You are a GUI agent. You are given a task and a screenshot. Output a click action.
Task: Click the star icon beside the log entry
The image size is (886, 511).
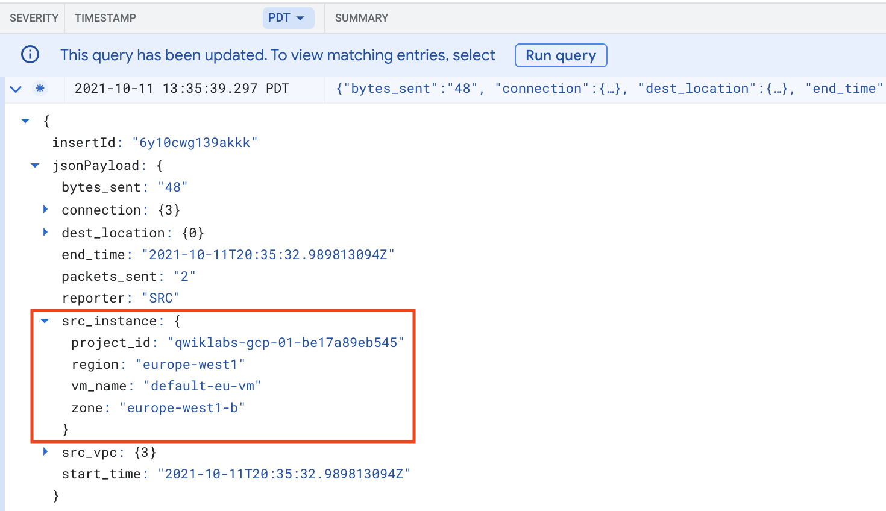tap(40, 88)
